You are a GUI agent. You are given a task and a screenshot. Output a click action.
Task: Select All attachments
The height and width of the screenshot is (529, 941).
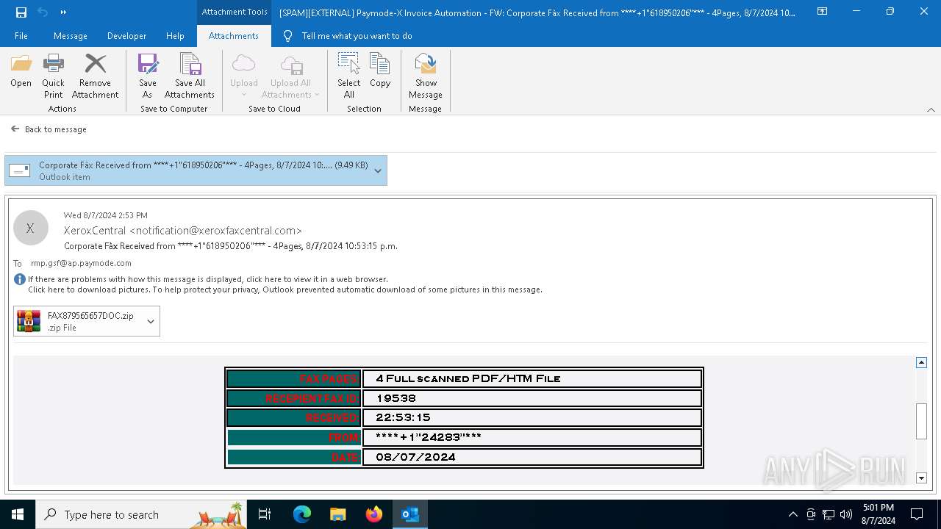pos(348,76)
